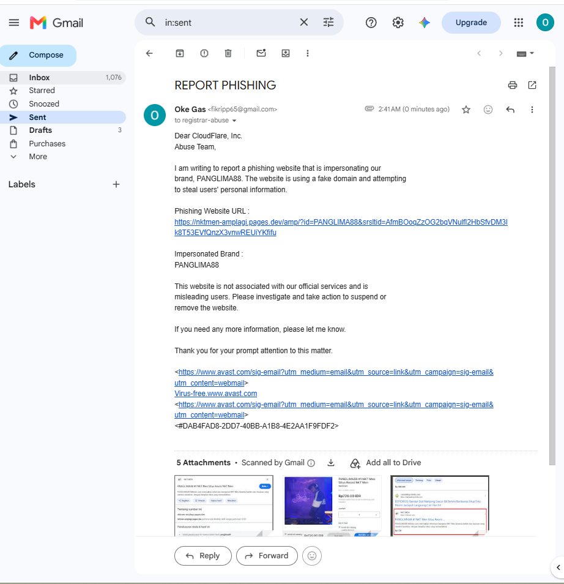The image size is (564, 584).
Task: Open the Starred folder
Action: coord(63,91)
